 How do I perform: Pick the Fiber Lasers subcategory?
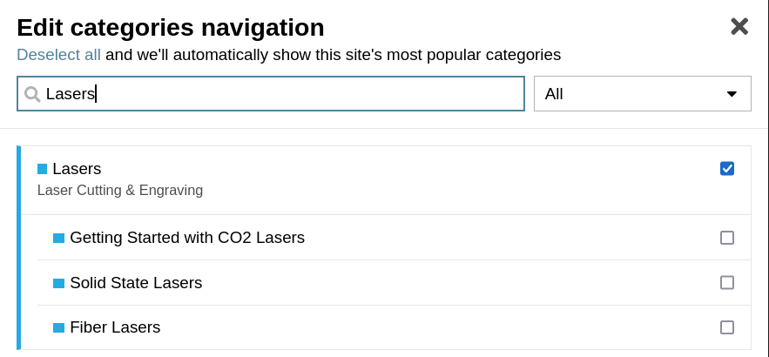[x=115, y=328]
